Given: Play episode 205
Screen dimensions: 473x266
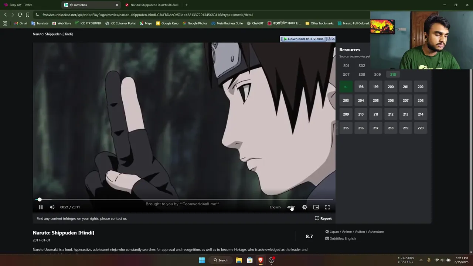Looking at the screenshot, I should point(376,100).
